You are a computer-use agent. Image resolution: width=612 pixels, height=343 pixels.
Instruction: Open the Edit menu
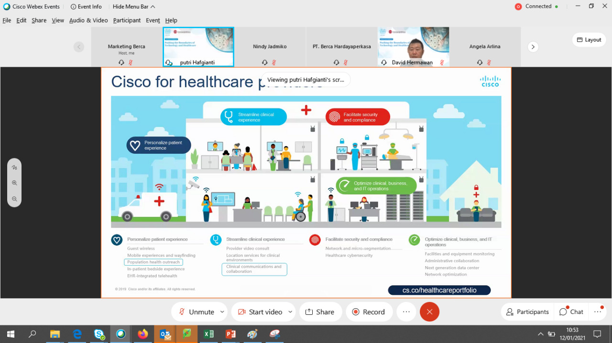pos(22,21)
